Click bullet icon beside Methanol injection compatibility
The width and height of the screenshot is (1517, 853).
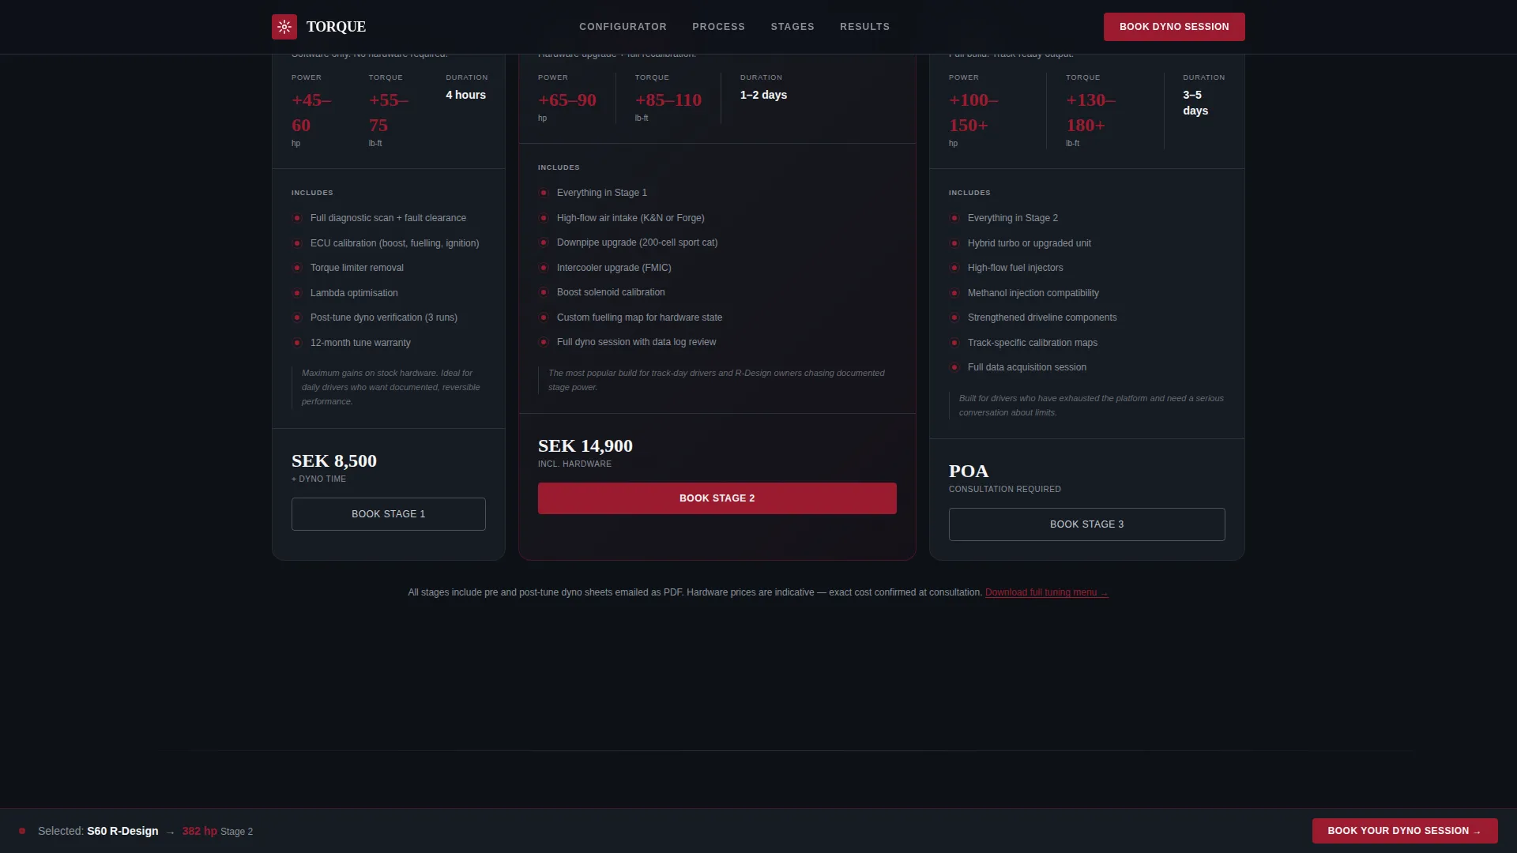pyautogui.click(x=954, y=293)
